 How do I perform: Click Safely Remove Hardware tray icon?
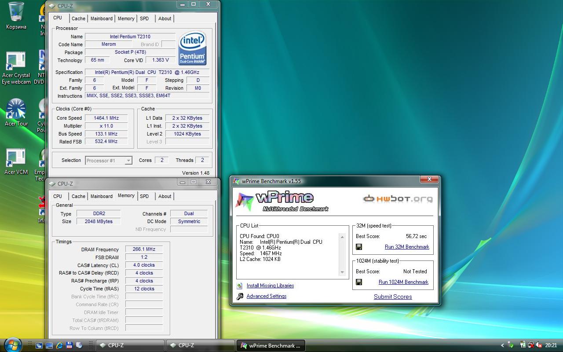(x=510, y=345)
